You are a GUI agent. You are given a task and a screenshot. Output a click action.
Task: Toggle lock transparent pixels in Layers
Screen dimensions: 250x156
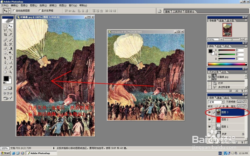216,106
